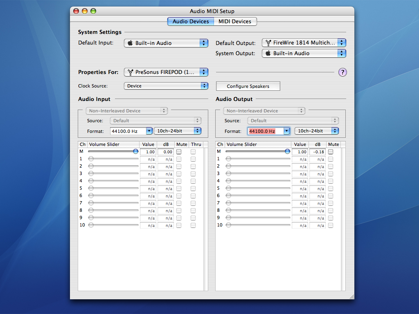This screenshot has height=314, width=419.
Task: Switch to the Audio Devices tab
Action: tap(191, 21)
